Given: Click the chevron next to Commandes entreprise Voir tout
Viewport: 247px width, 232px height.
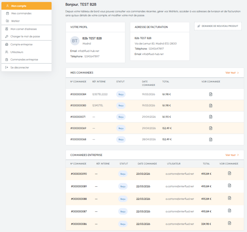Looking at the screenshot, I should tap(238, 155).
